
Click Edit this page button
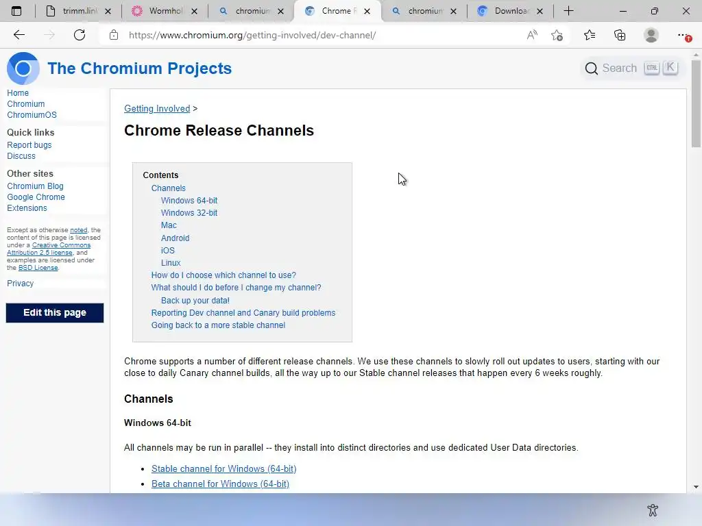[x=55, y=312]
